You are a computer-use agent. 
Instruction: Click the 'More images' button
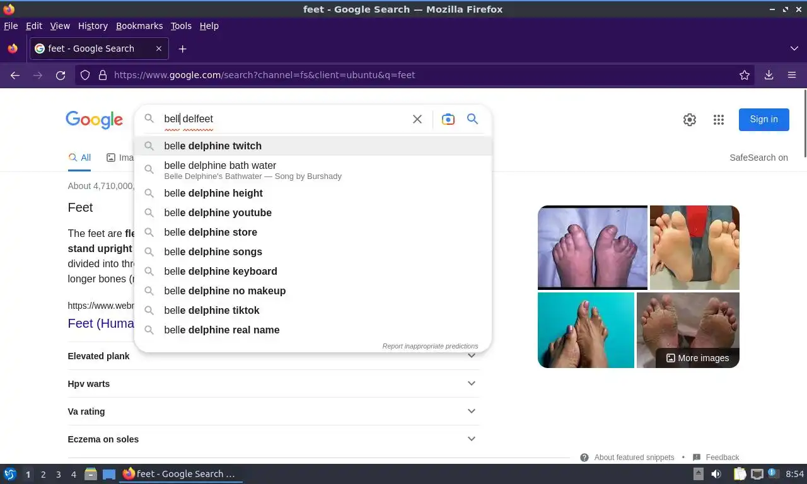(x=697, y=358)
